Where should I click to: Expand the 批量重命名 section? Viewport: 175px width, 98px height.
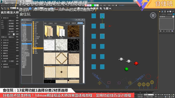[2, 67]
